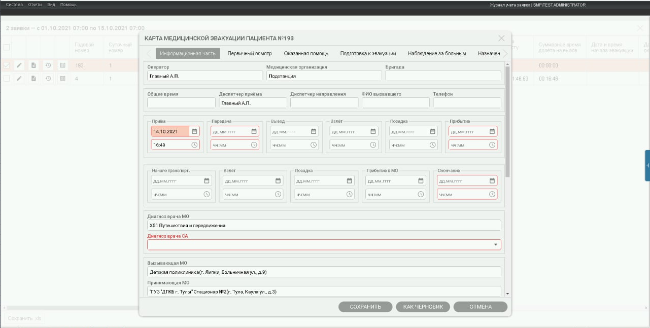Click the down arrow of the dialog scrollbar

pos(508,293)
